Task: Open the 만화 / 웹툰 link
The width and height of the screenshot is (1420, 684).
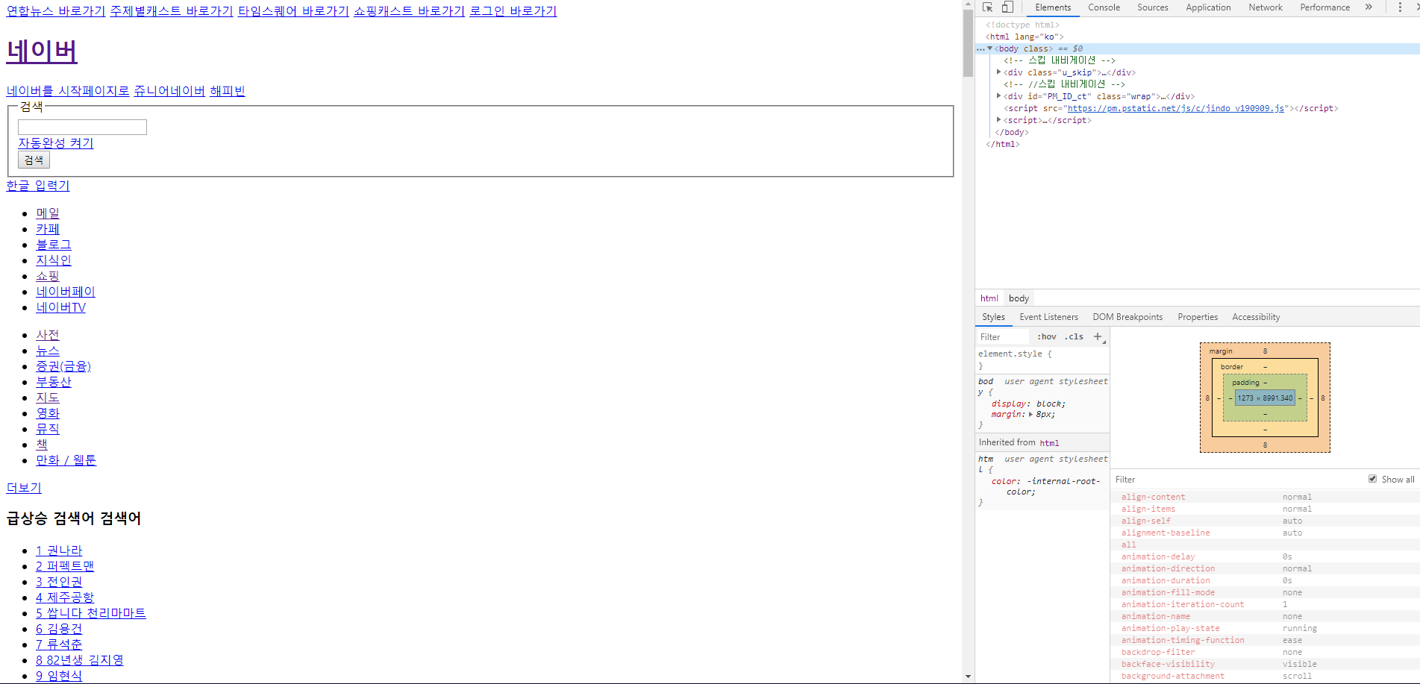Action: (x=66, y=460)
